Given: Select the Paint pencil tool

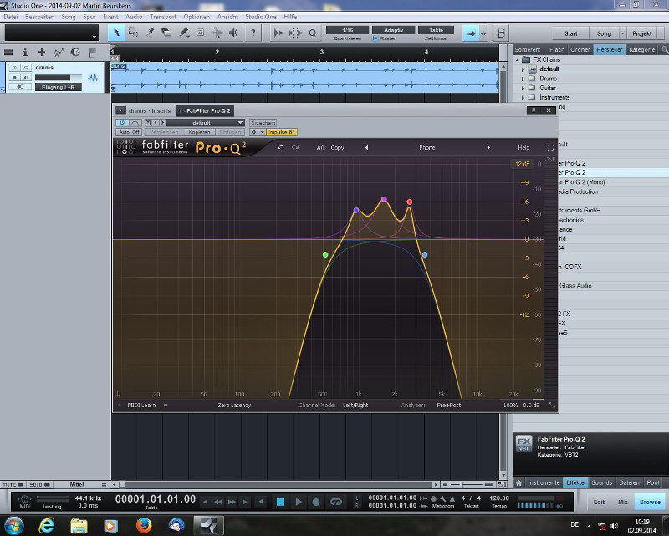Looking at the screenshot, I should point(183,33).
